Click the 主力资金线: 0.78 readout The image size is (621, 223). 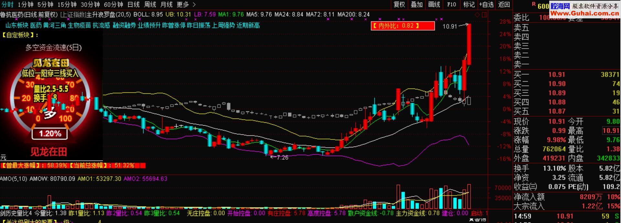coord(418,213)
